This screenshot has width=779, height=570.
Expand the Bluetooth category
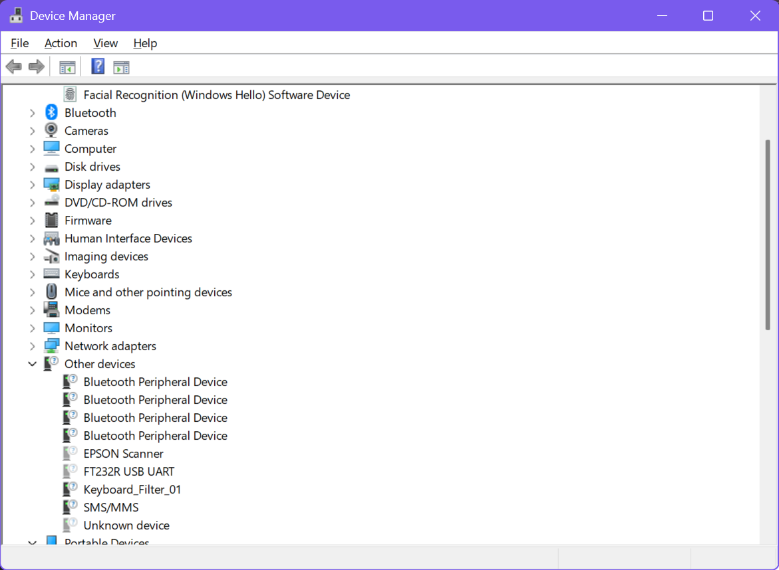33,113
